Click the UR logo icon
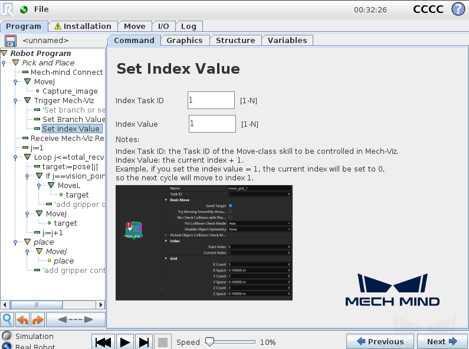The image size is (469, 349). pos(6,9)
